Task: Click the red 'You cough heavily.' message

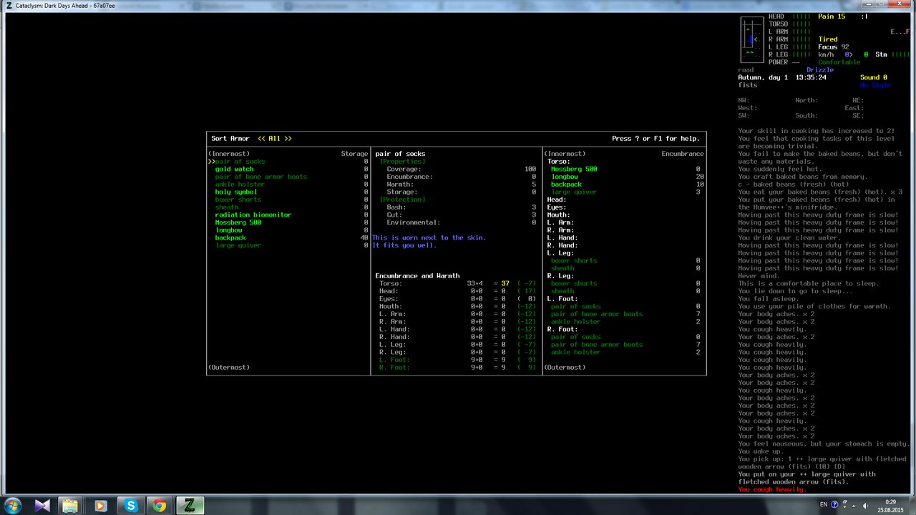Action: tap(772, 490)
